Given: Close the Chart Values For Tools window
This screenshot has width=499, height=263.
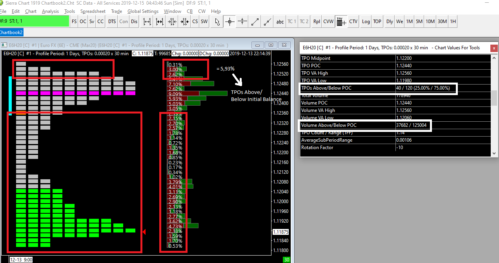Looking at the screenshot, I should coord(493,48).
